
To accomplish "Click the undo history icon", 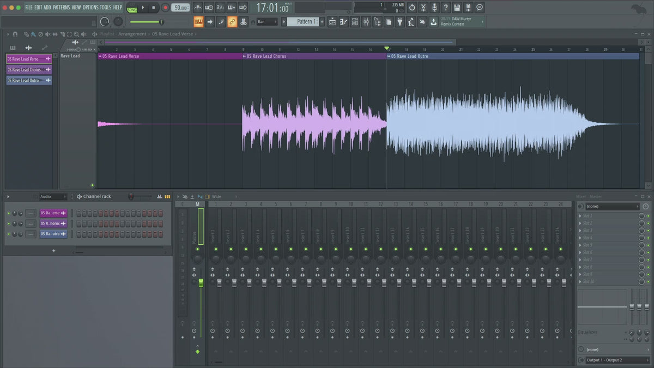I will point(412,8).
